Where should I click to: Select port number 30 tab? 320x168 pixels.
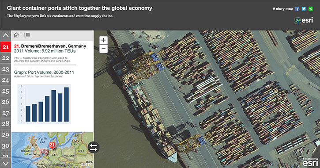5,146
